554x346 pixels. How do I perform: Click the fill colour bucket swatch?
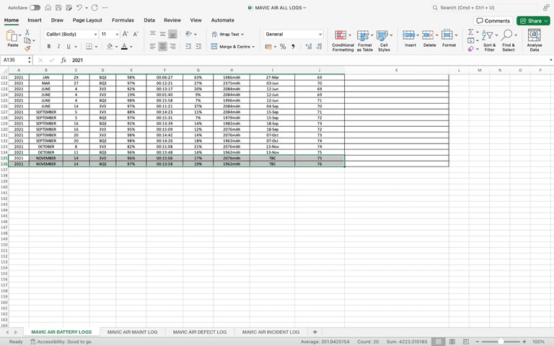[110, 46]
